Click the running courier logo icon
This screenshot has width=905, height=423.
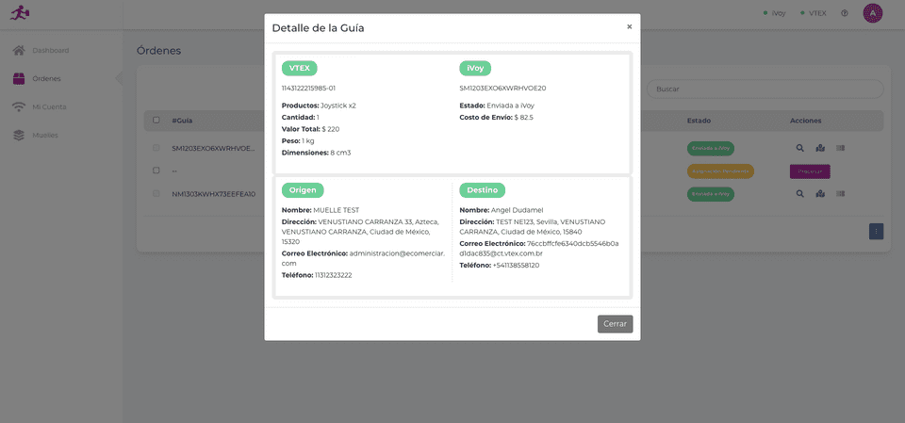(19, 13)
